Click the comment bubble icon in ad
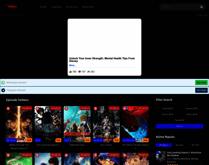Screen dimensions: 209x165 (x=79, y=72)
